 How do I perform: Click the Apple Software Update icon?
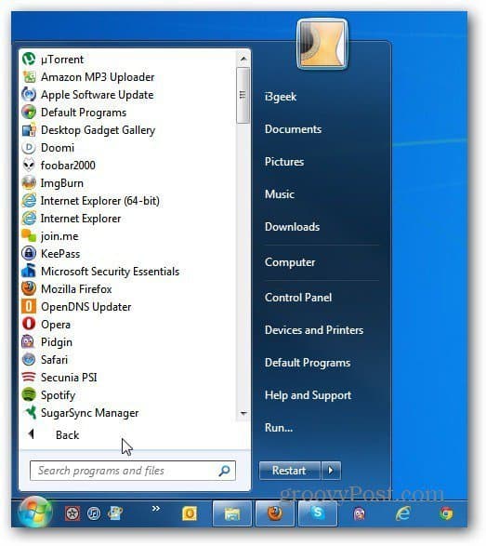[x=29, y=95]
